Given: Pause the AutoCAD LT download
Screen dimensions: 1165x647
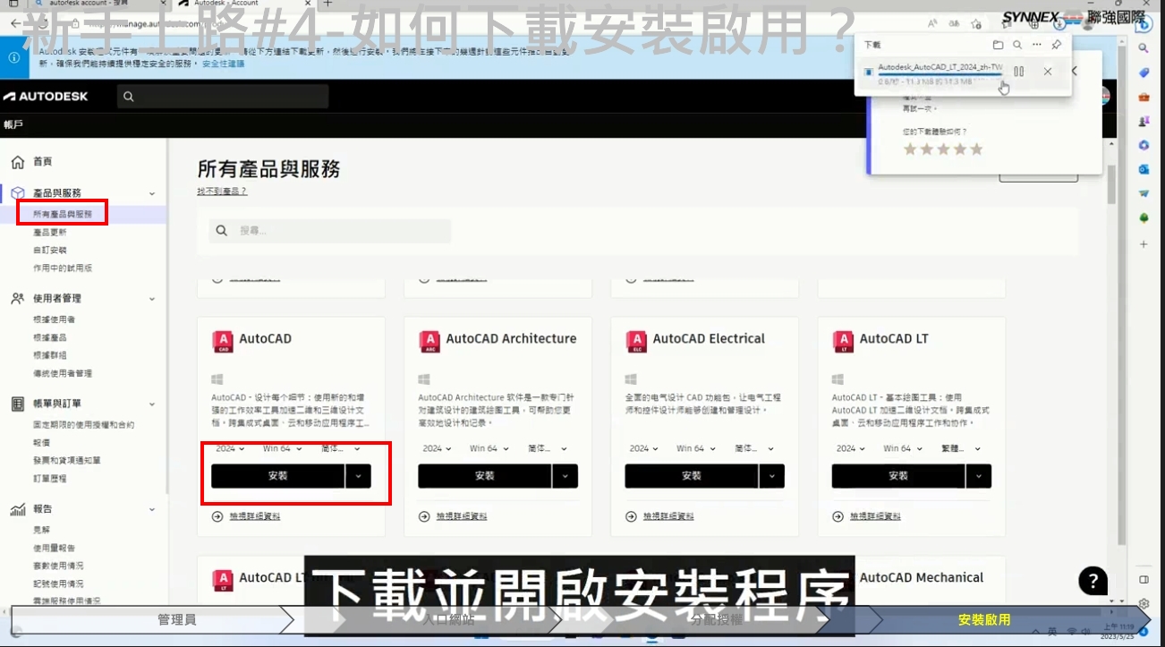Looking at the screenshot, I should 1018,72.
